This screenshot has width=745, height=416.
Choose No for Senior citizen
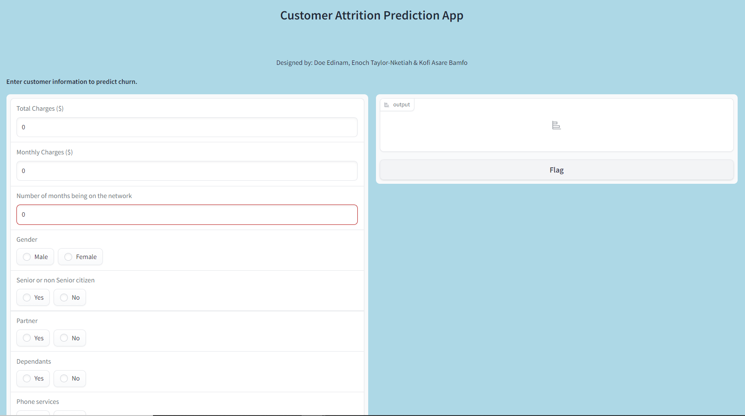70,297
